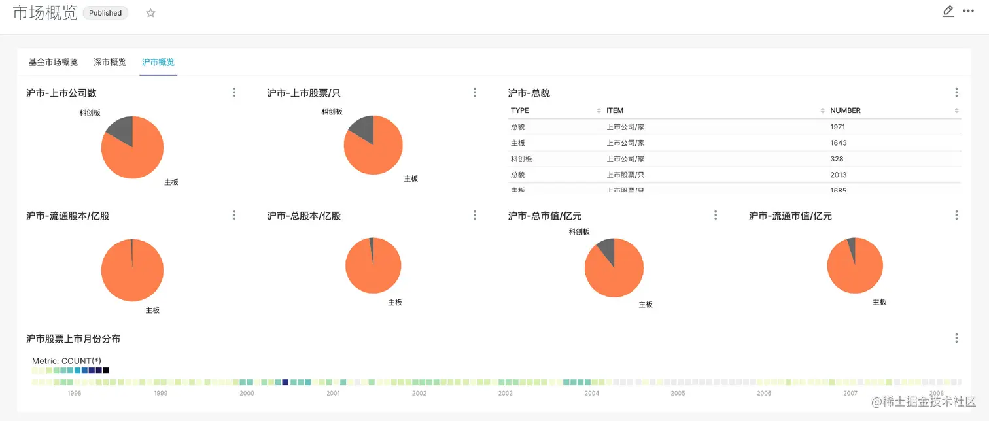989x421 pixels.
Task: Click the 主板 label on 沪市-流通股本/亿股 pie
Action: [152, 310]
